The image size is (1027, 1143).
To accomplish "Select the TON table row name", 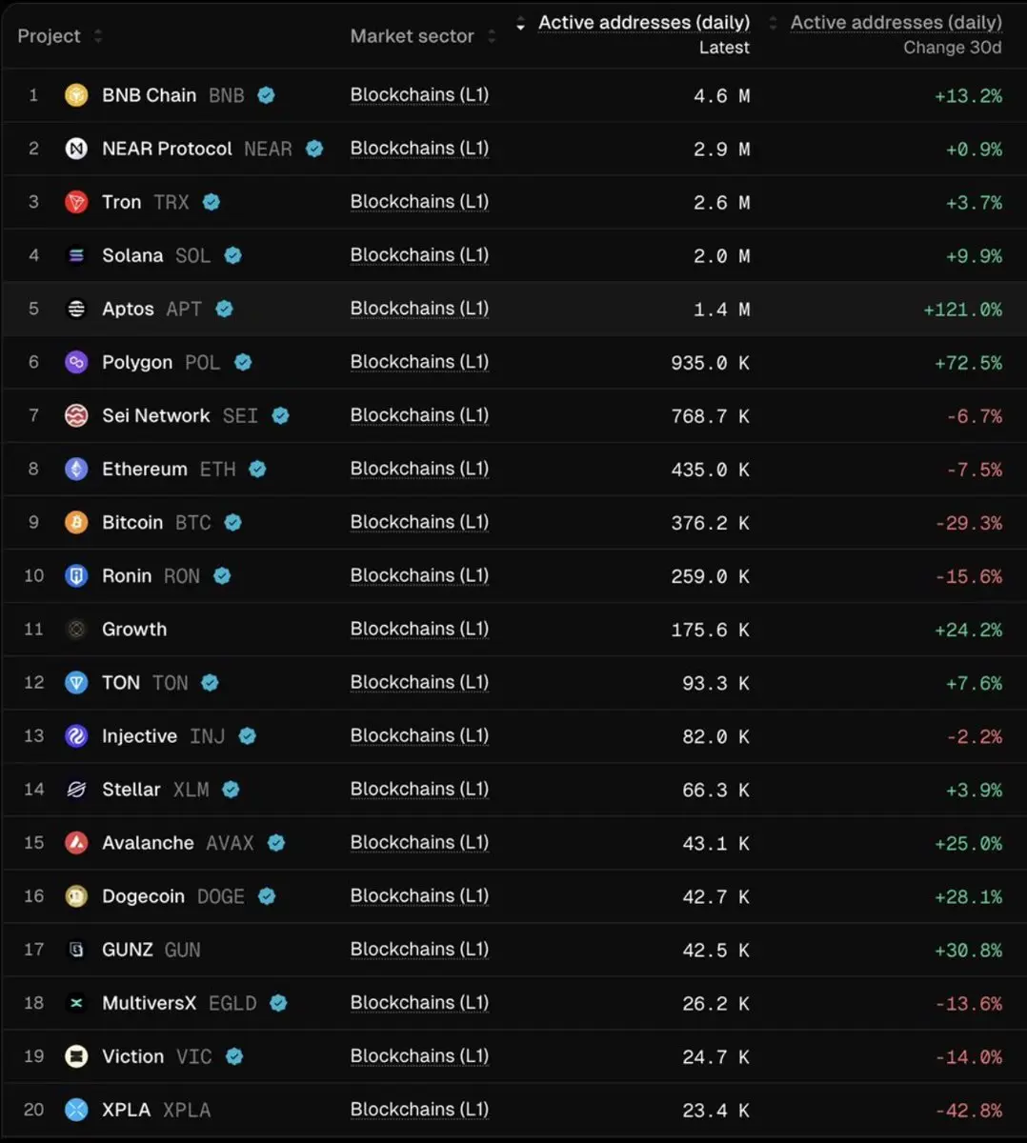I will [x=121, y=683].
